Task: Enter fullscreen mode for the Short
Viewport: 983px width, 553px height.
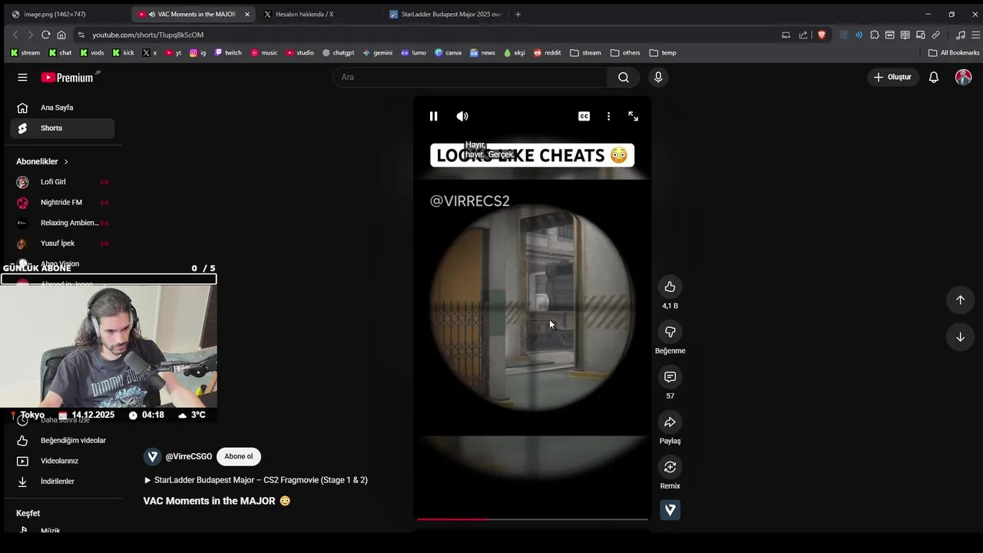Action: point(633,116)
